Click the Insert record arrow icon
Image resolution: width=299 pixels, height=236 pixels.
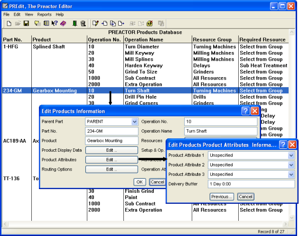point(104,23)
